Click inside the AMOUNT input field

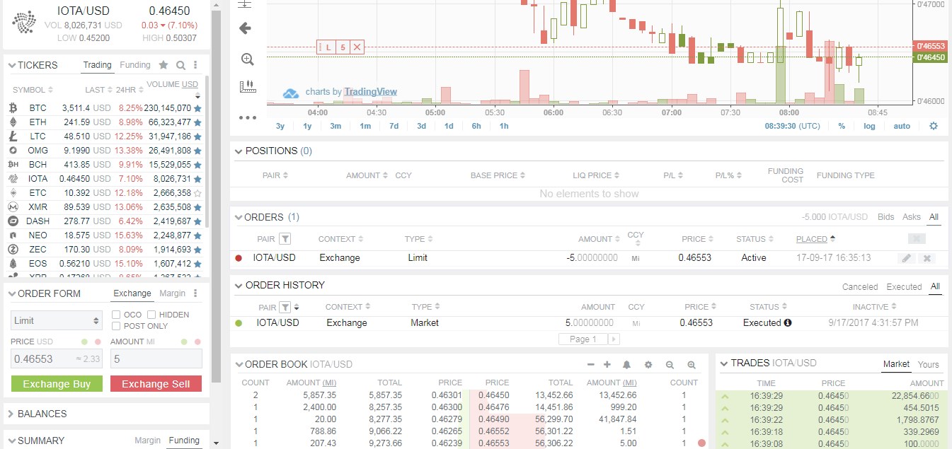tap(156, 358)
